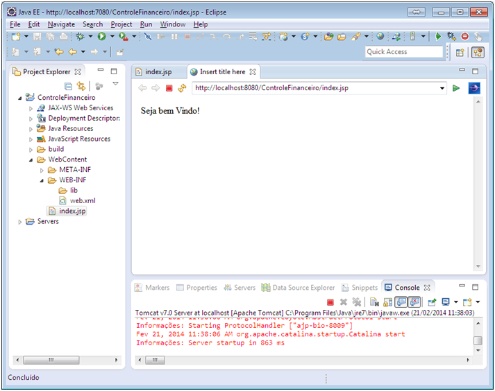The image size is (495, 391).
Task: Open the Debug button dropdown arrow
Action: click(x=90, y=37)
